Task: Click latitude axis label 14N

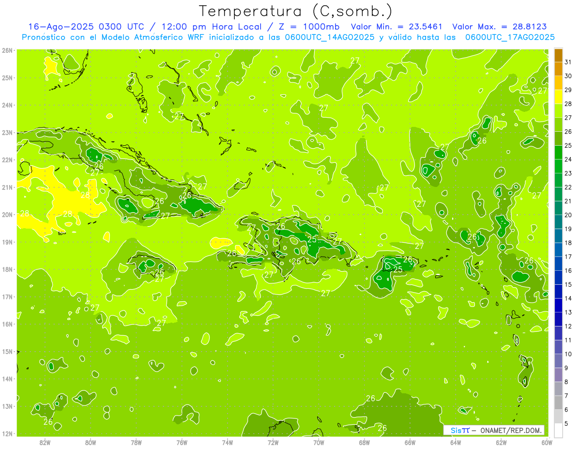Action: pyautogui.click(x=8, y=379)
